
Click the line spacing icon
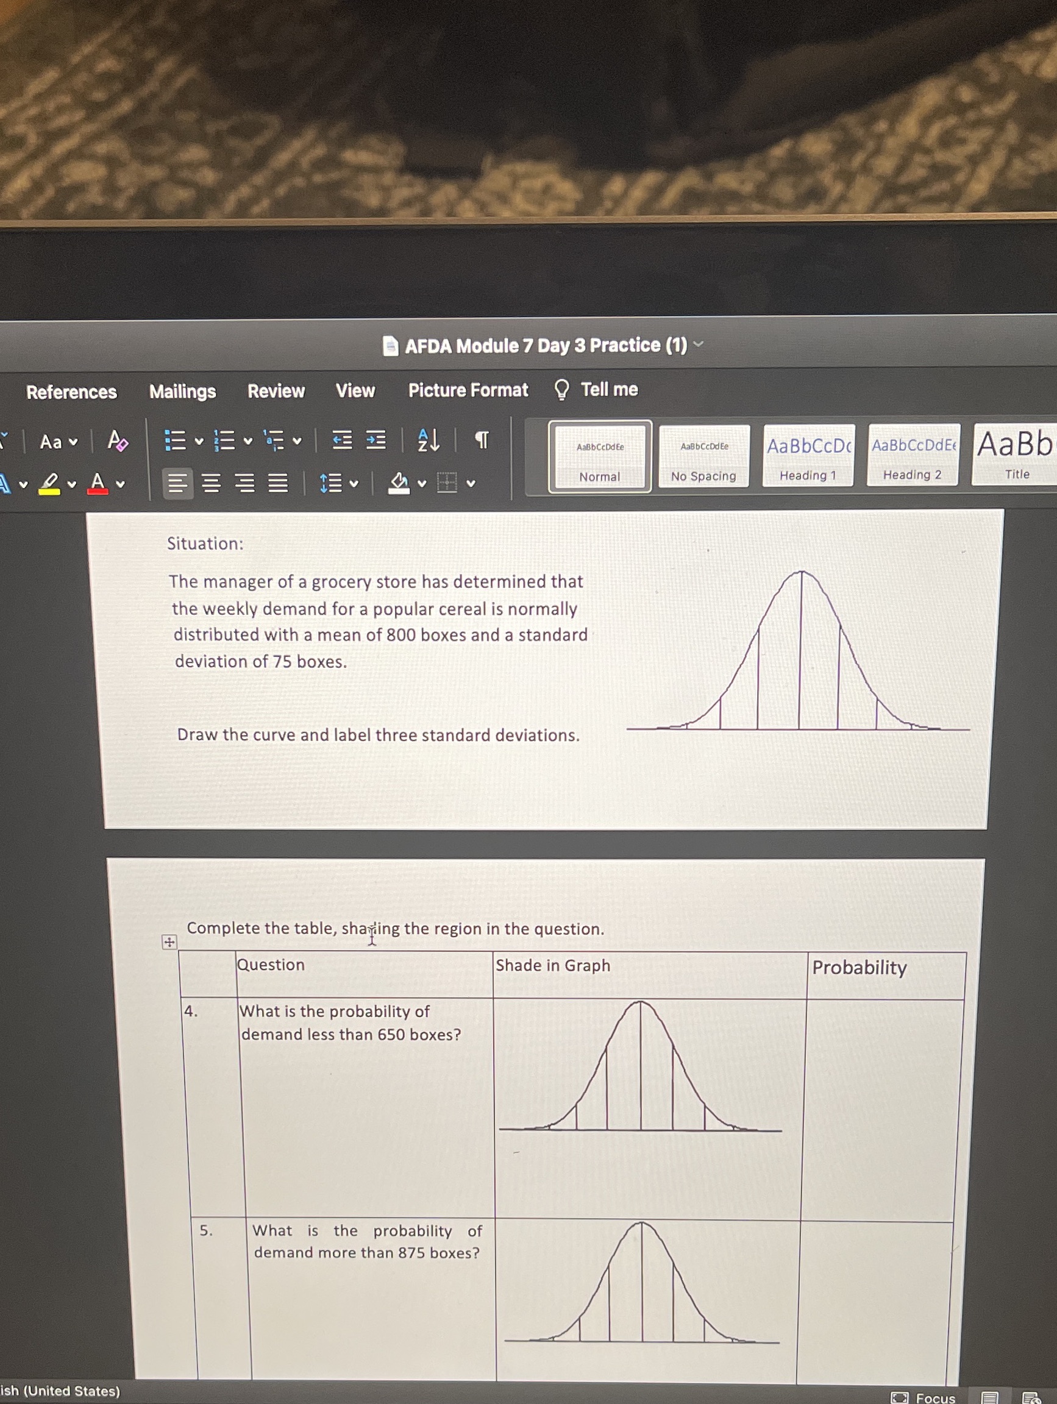pyautogui.click(x=331, y=483)
